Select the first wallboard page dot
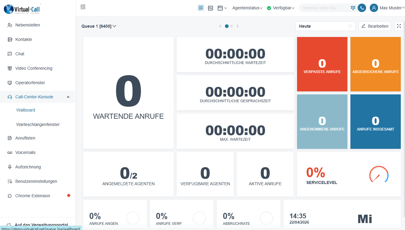 click(227, 26)
